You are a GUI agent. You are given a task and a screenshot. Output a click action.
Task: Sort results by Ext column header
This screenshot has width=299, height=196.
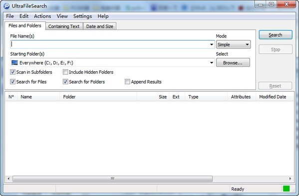click(x=177, y=97)
